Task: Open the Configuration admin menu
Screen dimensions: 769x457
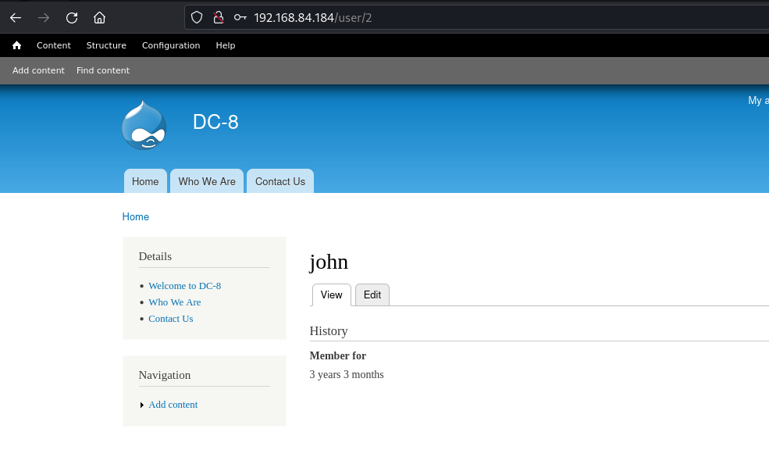Action: (x=171, y=45)
